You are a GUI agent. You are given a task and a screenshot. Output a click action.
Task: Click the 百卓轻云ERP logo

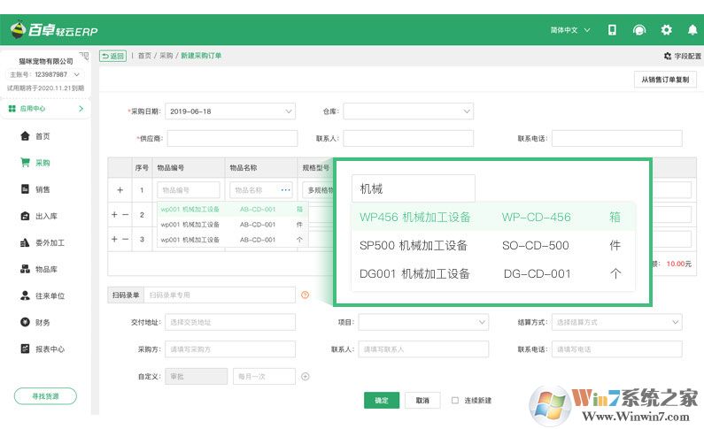pyautogui.click(x=54, y=30)
